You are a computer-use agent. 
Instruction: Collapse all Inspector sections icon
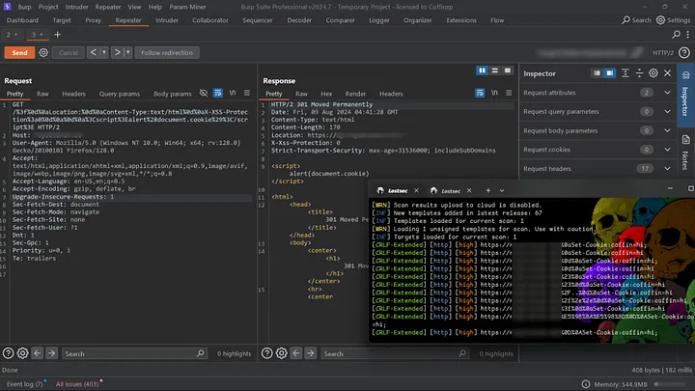639,73
